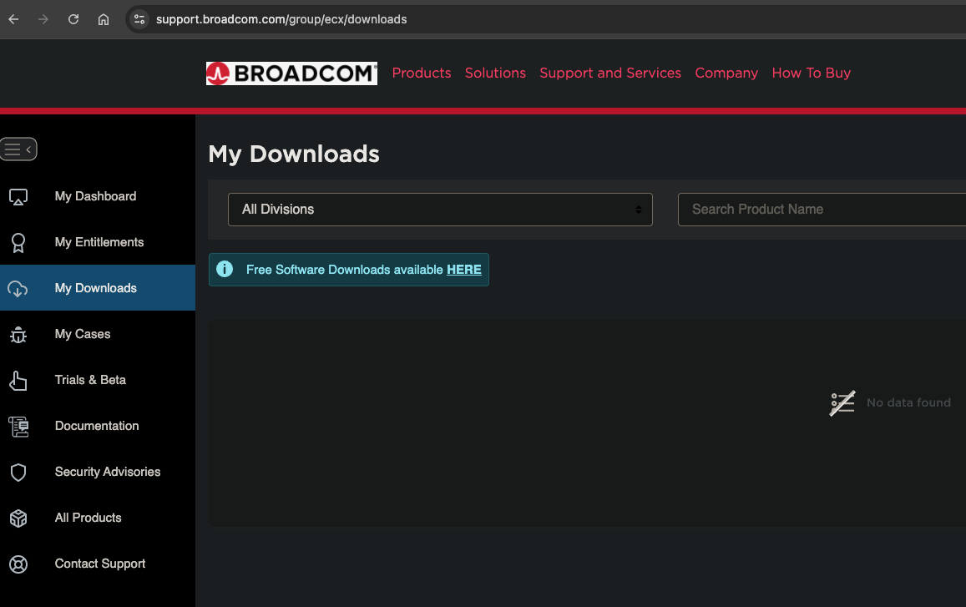Open All Products

(x=89, y=518)
